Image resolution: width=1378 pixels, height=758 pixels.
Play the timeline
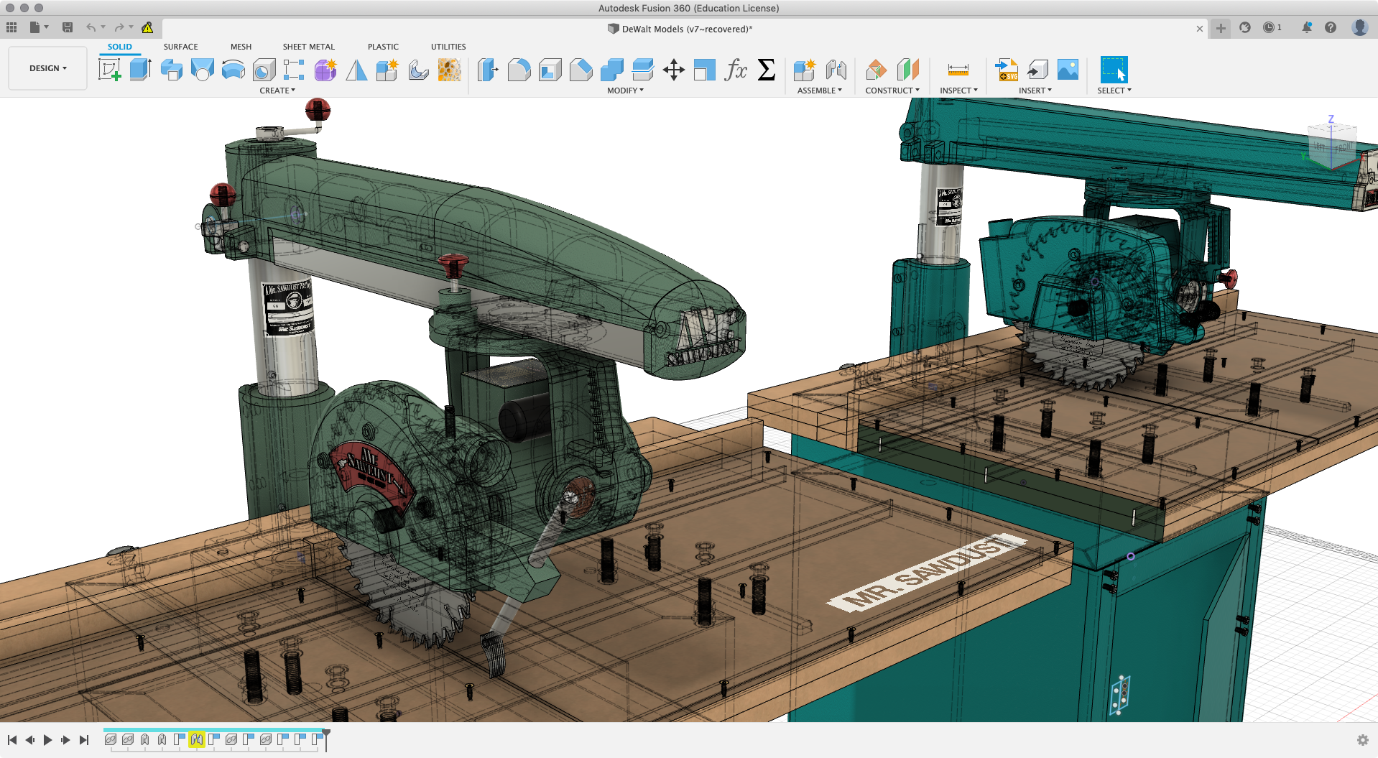47,739
